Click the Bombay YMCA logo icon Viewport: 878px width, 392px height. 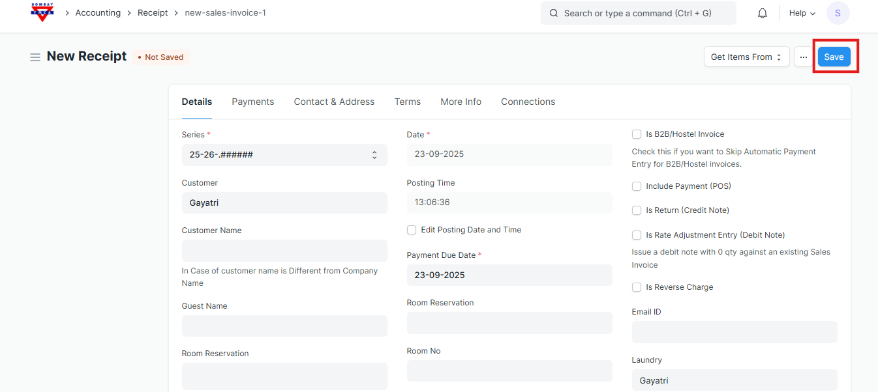42,13
